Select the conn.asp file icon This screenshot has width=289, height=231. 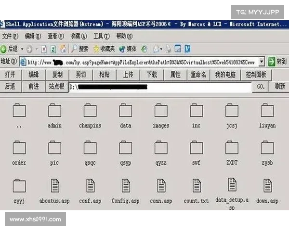click(x=161, y=186)
